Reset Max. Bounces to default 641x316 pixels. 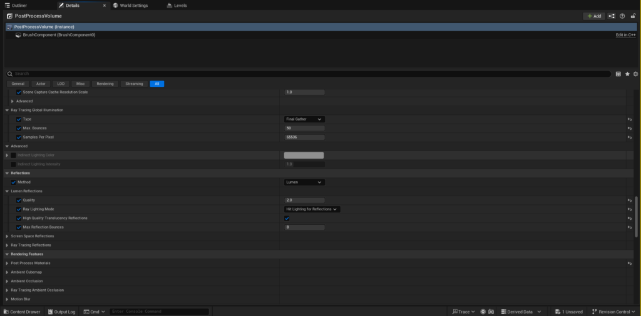pyautogui.click(x=630, y=129)
